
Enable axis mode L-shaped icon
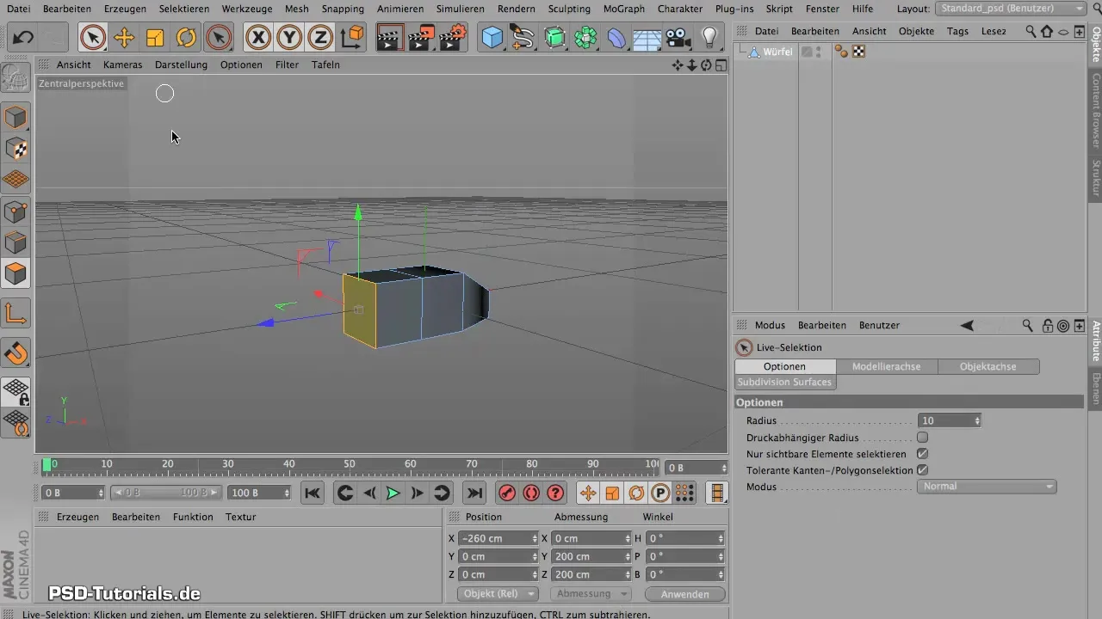point(16,314)
